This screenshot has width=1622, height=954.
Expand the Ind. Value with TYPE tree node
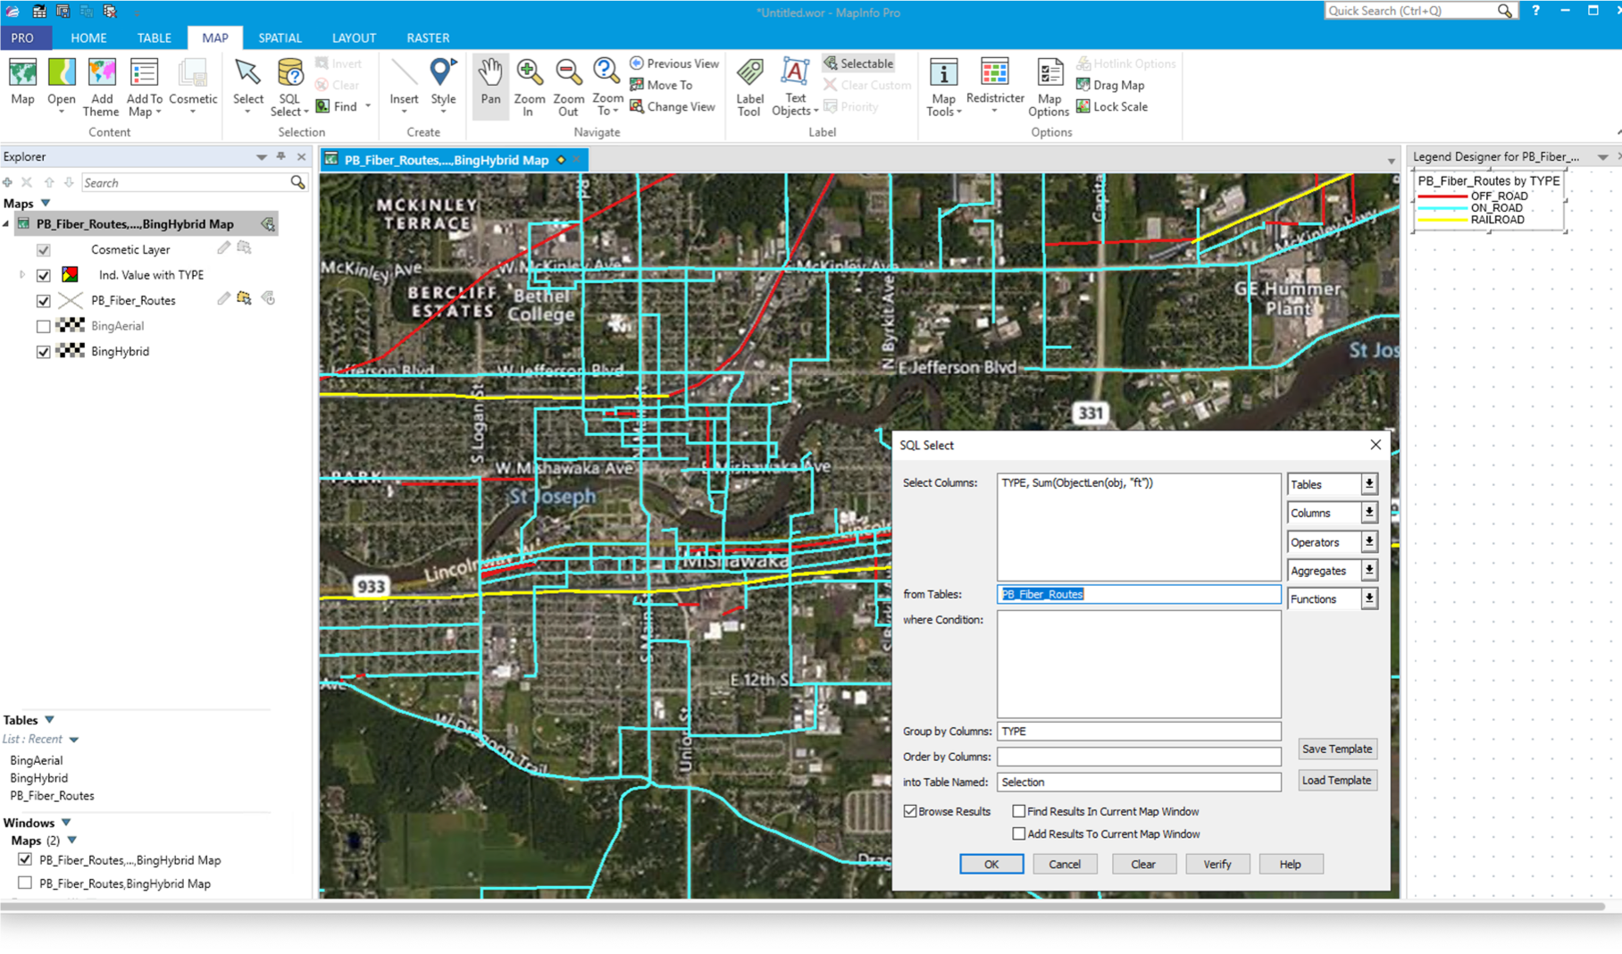pos(22,275)
